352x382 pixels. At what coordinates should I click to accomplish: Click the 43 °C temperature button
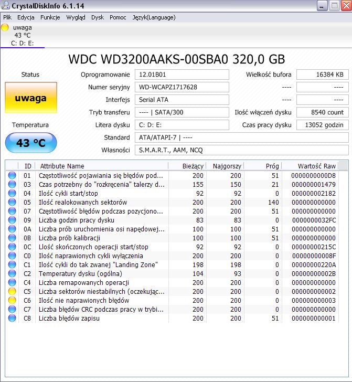pyautogui.click(x=31, y=143)
